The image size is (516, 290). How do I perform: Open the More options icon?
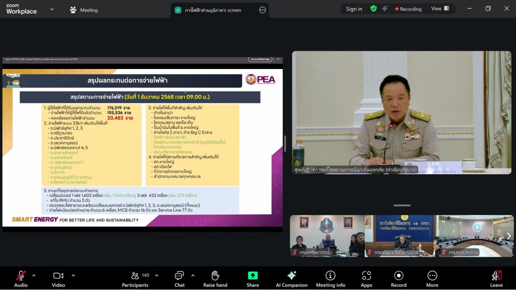pyautogui.click(x=432, y=275)
